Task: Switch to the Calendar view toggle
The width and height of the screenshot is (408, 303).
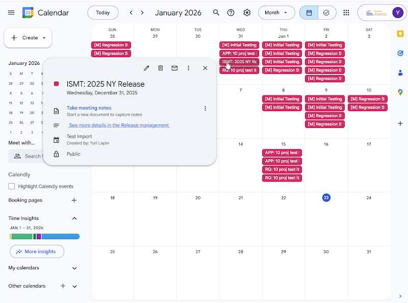Action: (309, 13)
